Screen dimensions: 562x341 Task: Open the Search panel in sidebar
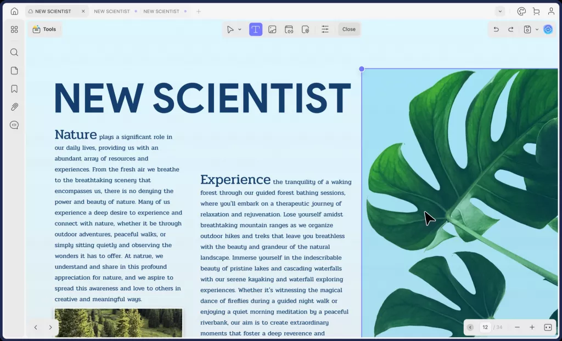click(x=14, y=53)
